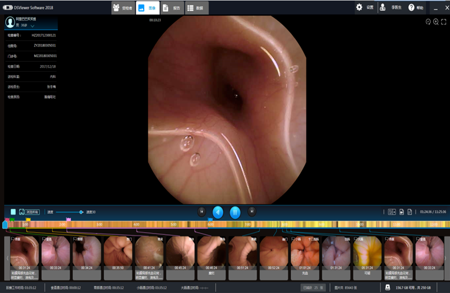Switch to the 受检者 tab

(x=123, y=8)
